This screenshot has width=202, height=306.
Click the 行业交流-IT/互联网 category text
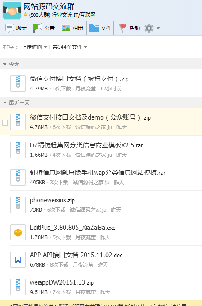pyautogui.click(x=74, y=15)
